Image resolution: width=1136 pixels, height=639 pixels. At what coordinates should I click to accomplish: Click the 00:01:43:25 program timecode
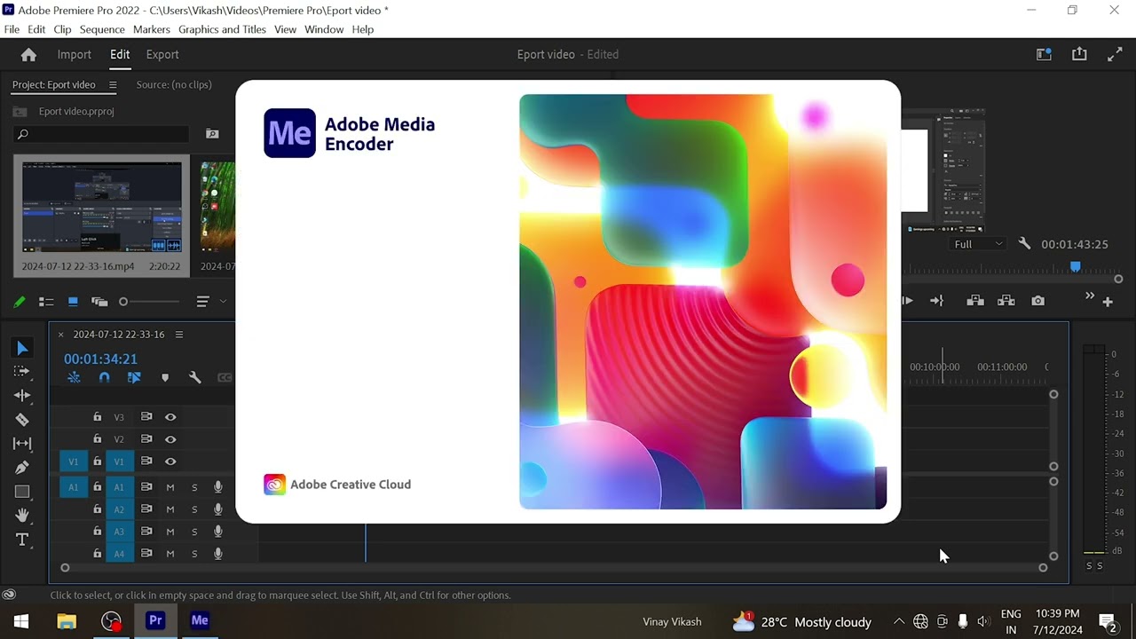click(x=1075, y=244)
